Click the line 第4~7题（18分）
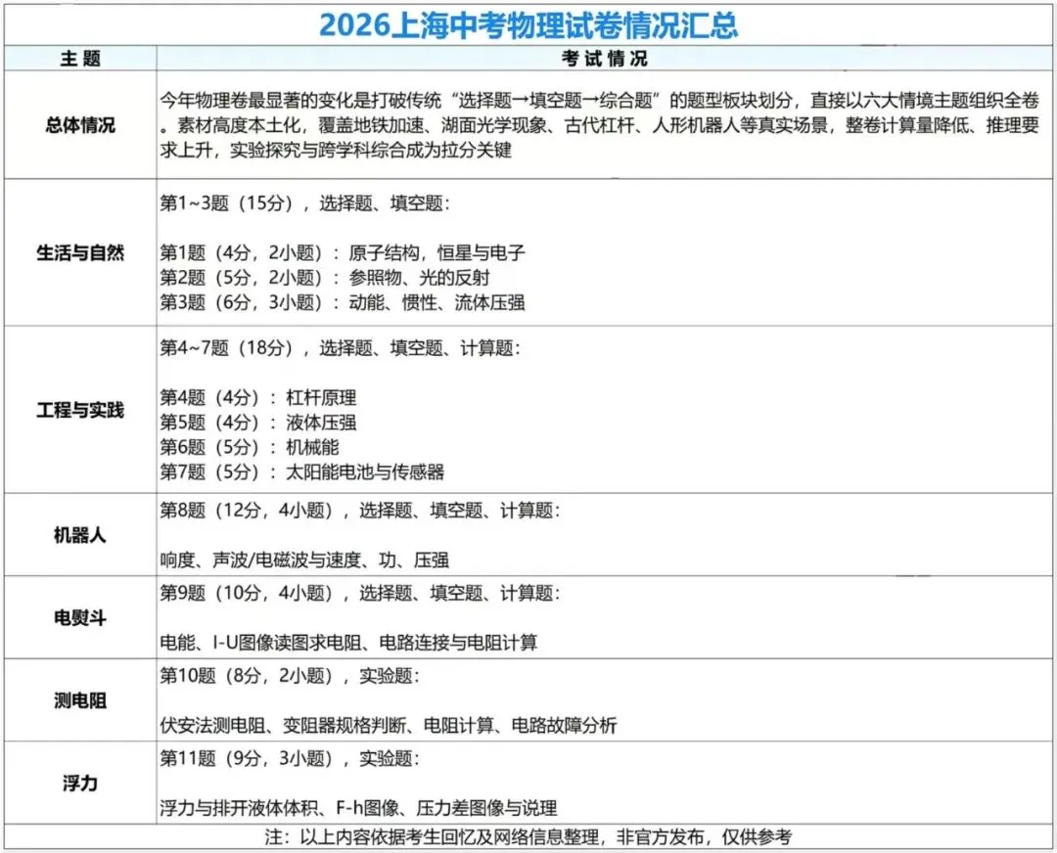Viewport: 1057px width, 853px height. [340, 348]
